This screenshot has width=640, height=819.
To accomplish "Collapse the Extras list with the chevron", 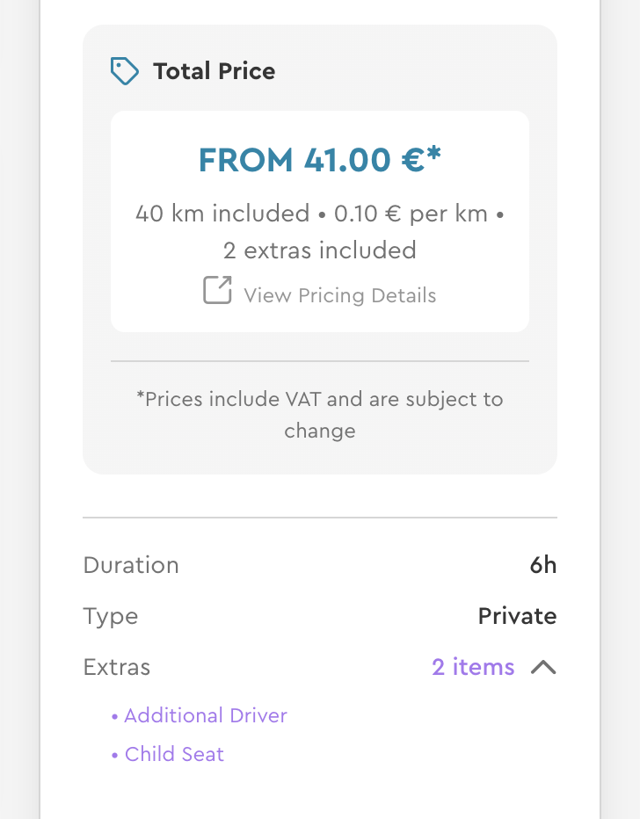I will point(543,667).
